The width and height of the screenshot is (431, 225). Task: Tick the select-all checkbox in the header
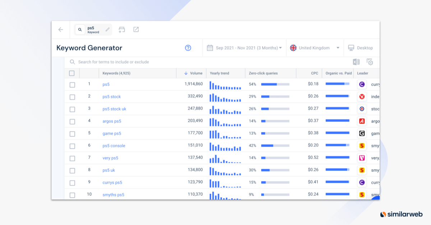(72, 73)
